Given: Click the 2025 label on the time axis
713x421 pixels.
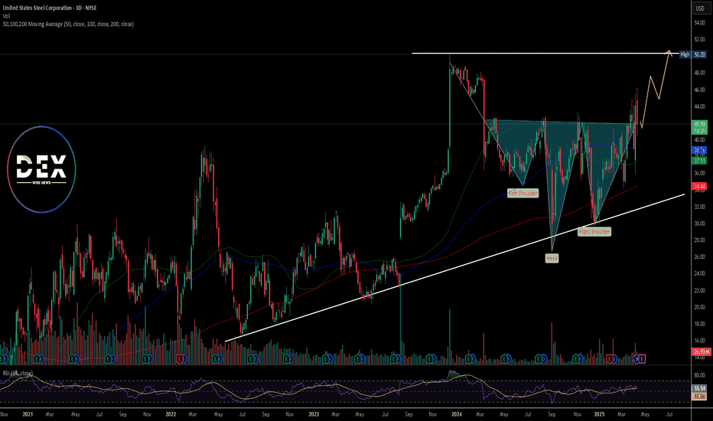Looking at the screenshot, I should [x=599, y=414].
